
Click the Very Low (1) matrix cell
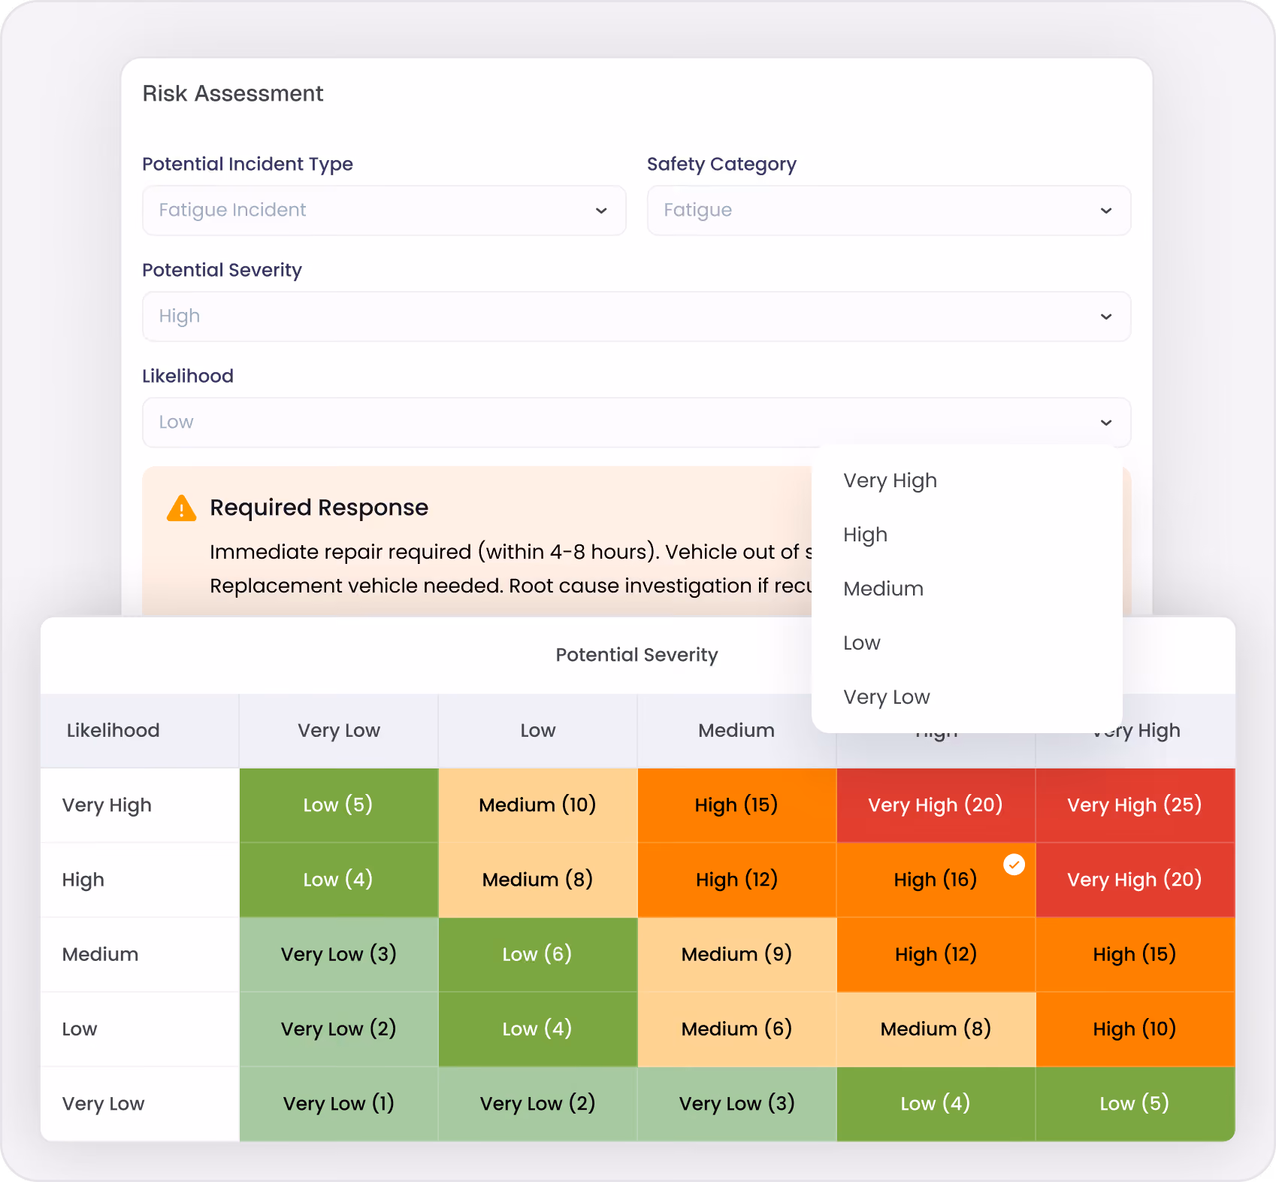click(338, 1104)
